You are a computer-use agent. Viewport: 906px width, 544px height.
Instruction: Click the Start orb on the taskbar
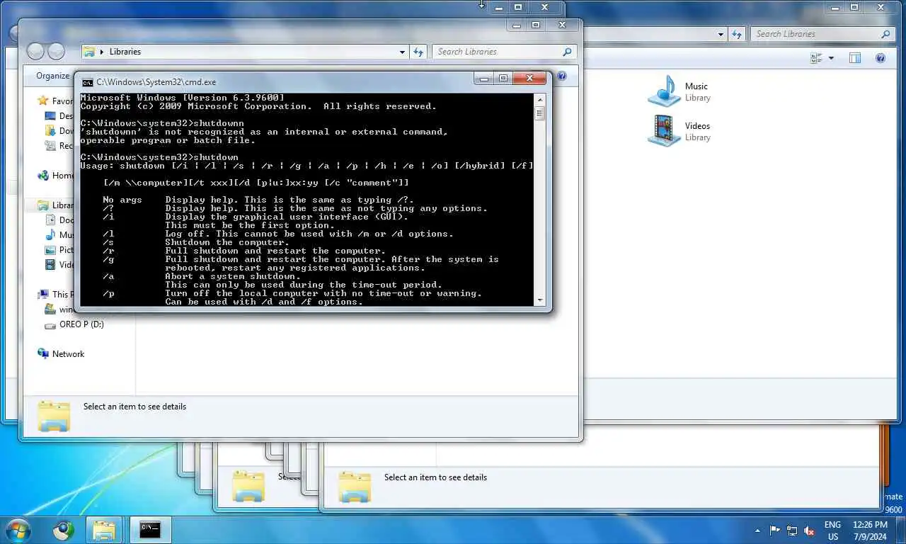[x=17, y=529]
